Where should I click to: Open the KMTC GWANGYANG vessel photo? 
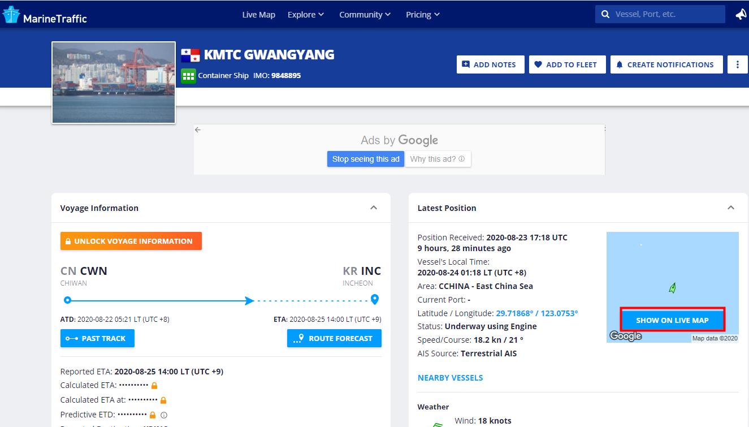(x=114, y=83)
